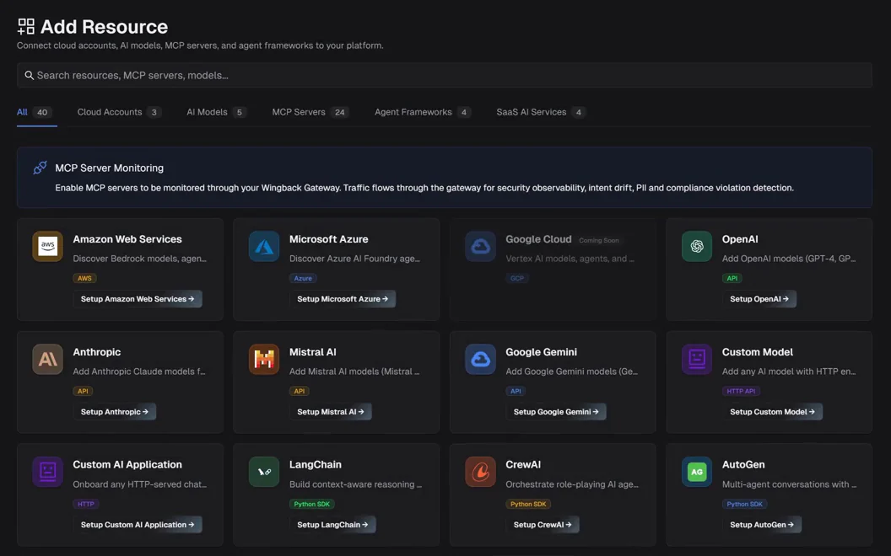The height and width of the screenshot is (556, 891).
Task: Click the MCP Server Monitoring plug icon
Action: (40, 168)
